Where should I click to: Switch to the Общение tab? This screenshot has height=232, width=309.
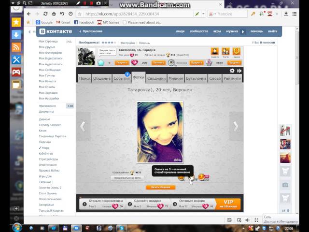tap(101, 78)
